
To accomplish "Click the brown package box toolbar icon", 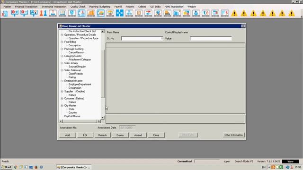I will coord(139,13).
